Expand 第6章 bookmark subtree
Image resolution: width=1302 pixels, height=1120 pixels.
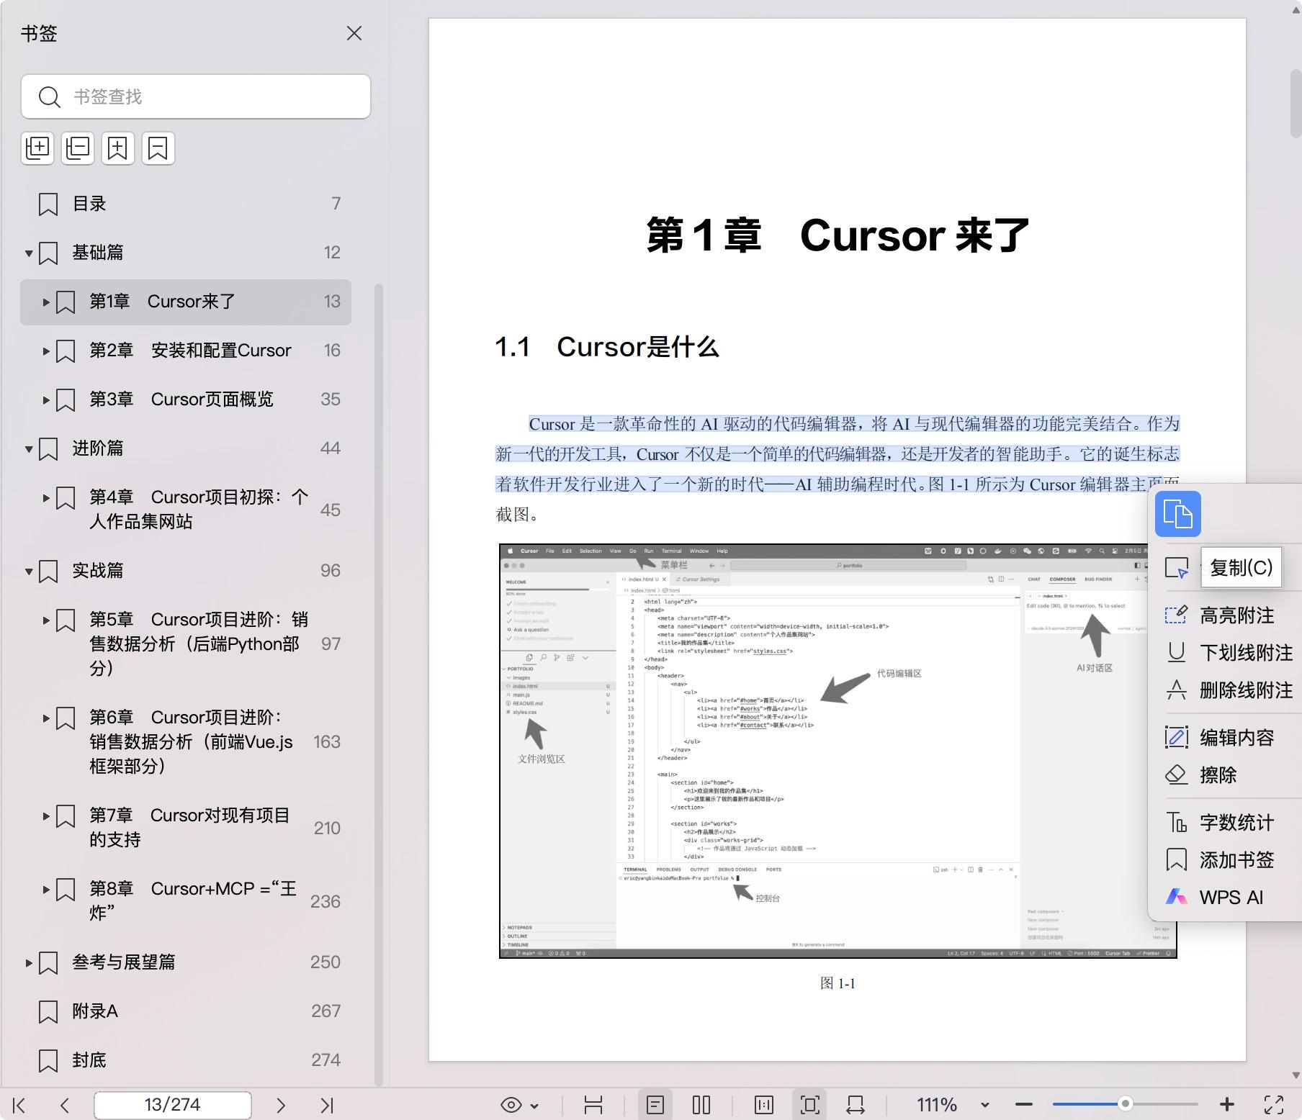[46, 718]
